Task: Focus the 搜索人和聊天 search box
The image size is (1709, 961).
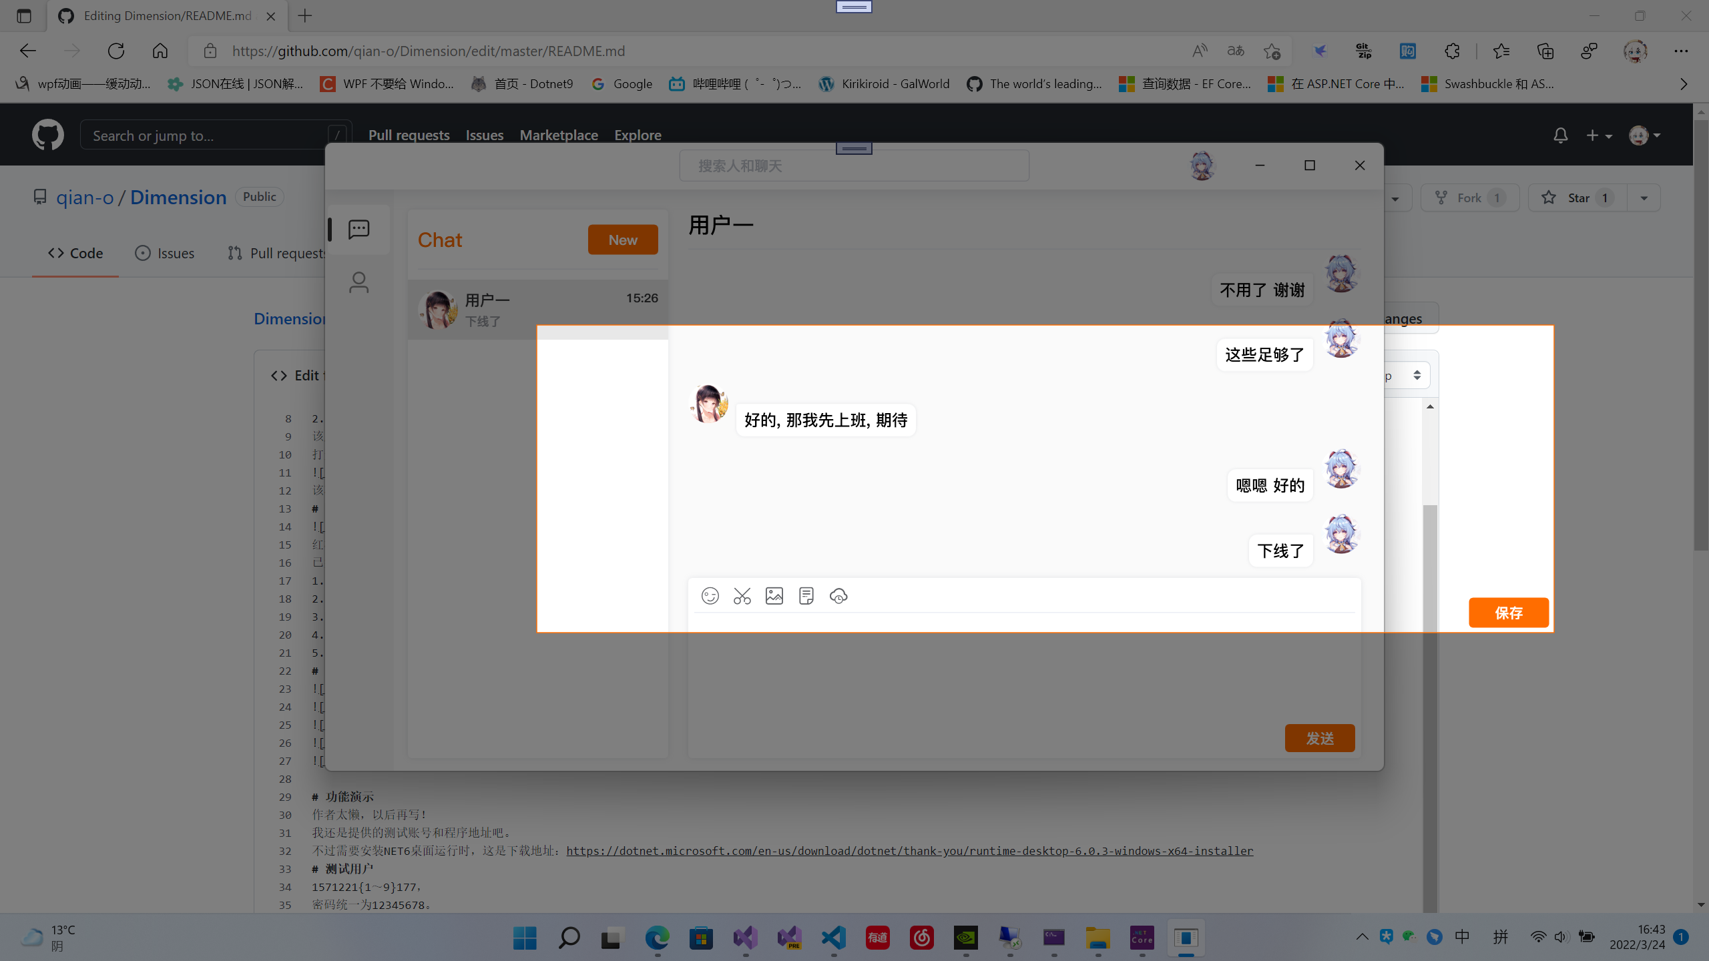Action: click(854, 166)
